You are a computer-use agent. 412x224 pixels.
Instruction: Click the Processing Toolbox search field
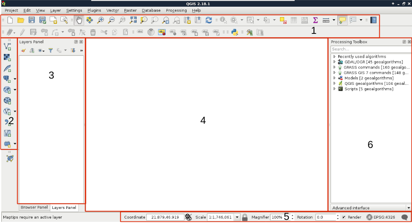pyautogui.click(x=370, y=49)
